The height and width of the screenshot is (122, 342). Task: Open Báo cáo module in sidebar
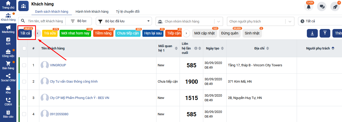(x=8, y=114)
